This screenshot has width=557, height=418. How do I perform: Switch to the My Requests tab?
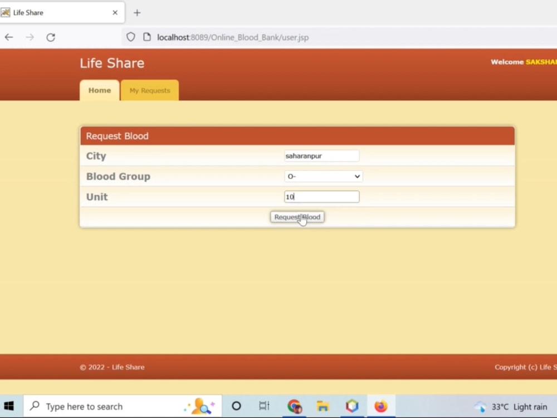149,90
